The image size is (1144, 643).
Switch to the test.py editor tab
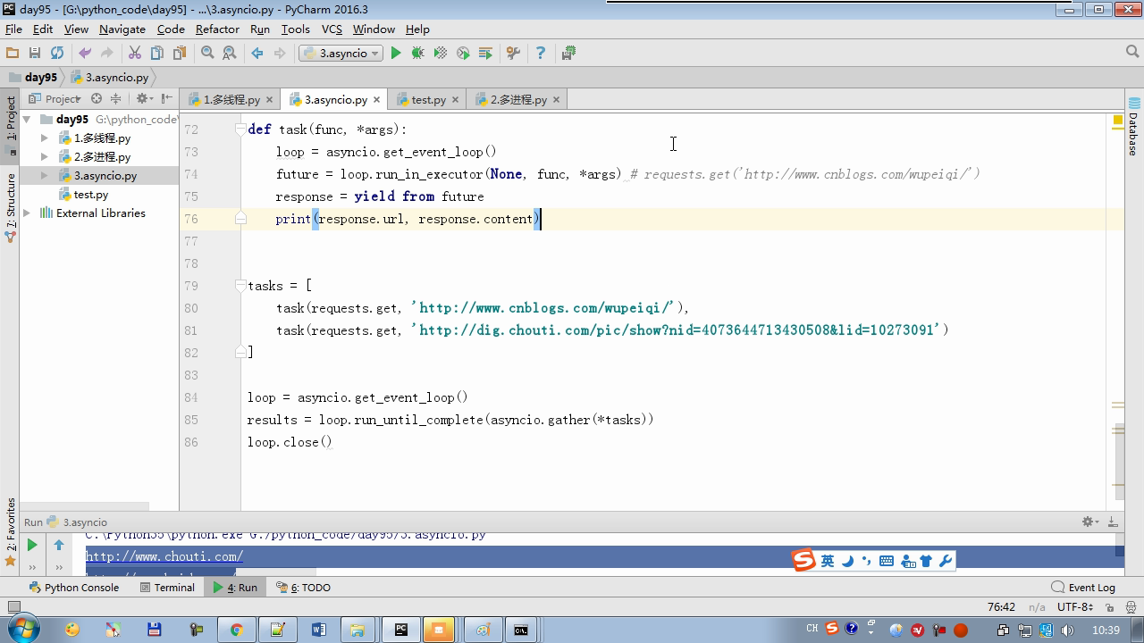(427, 100)
